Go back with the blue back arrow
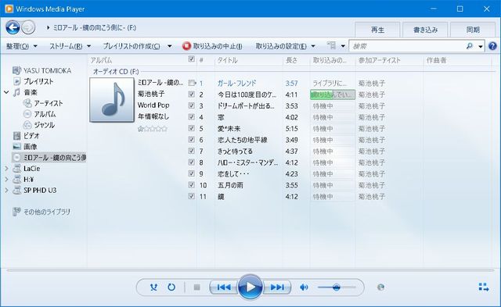Image resolution: width=501 pixels, height=307 pixels. [x=13, y=28]
